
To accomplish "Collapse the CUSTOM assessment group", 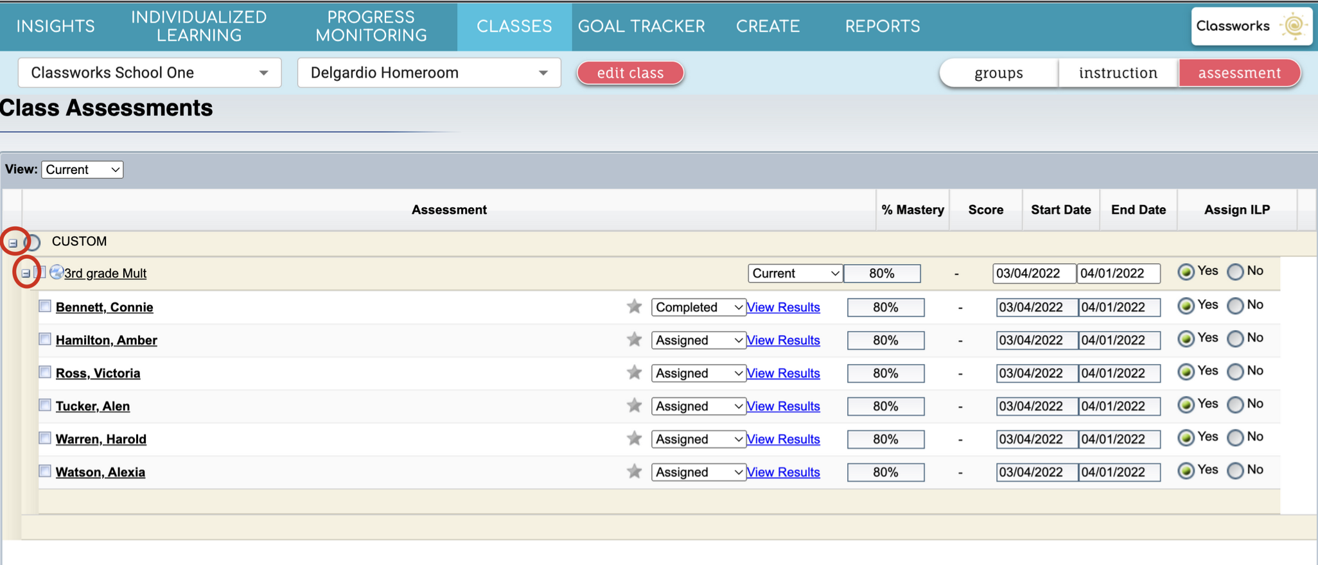I will click(13, 243).
